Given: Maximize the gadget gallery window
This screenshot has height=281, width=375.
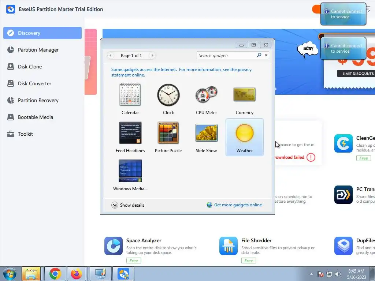Looking at the screenshot, I should 253,45.
